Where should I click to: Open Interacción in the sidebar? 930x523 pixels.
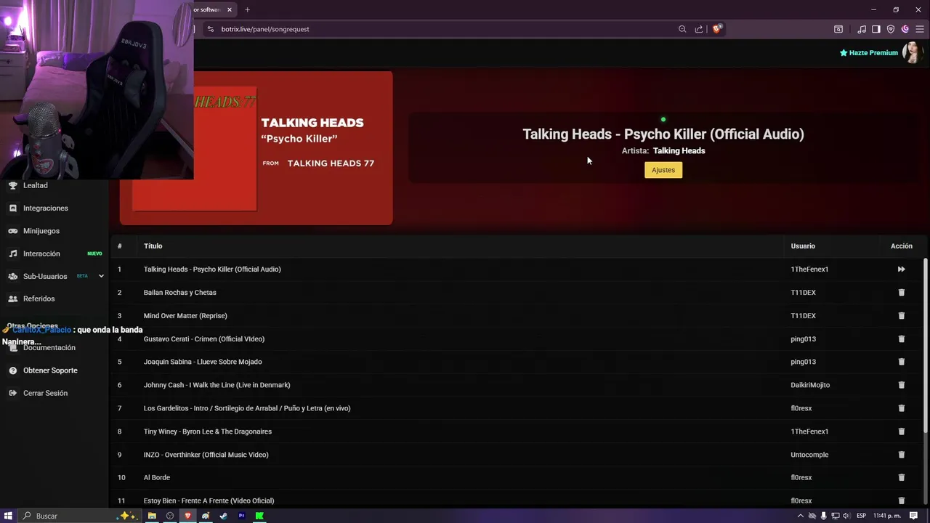(x=41, y=254)
